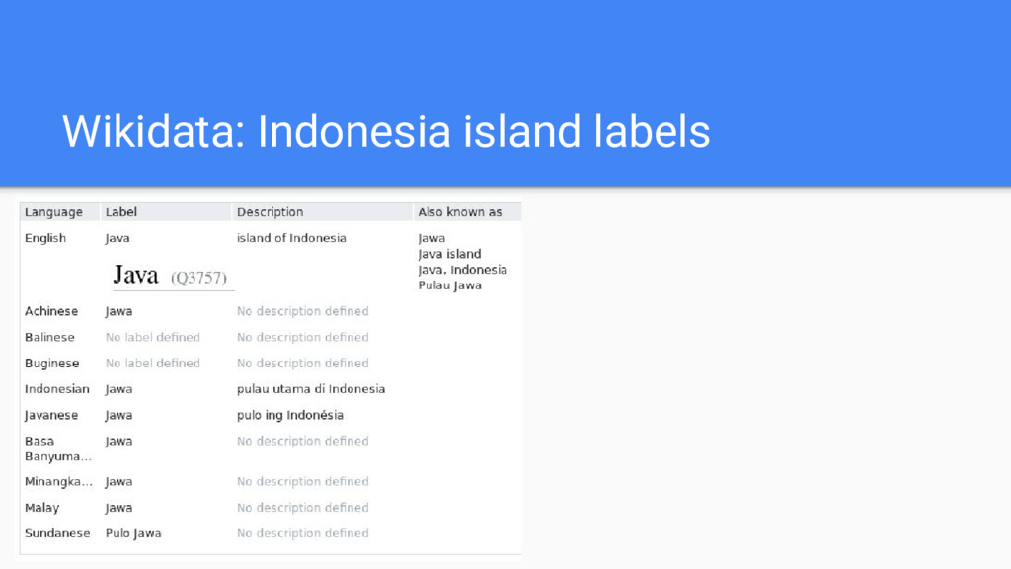Select the Java Q3757 title text
Screen dimensions: 1011x569
pos(170,276)
